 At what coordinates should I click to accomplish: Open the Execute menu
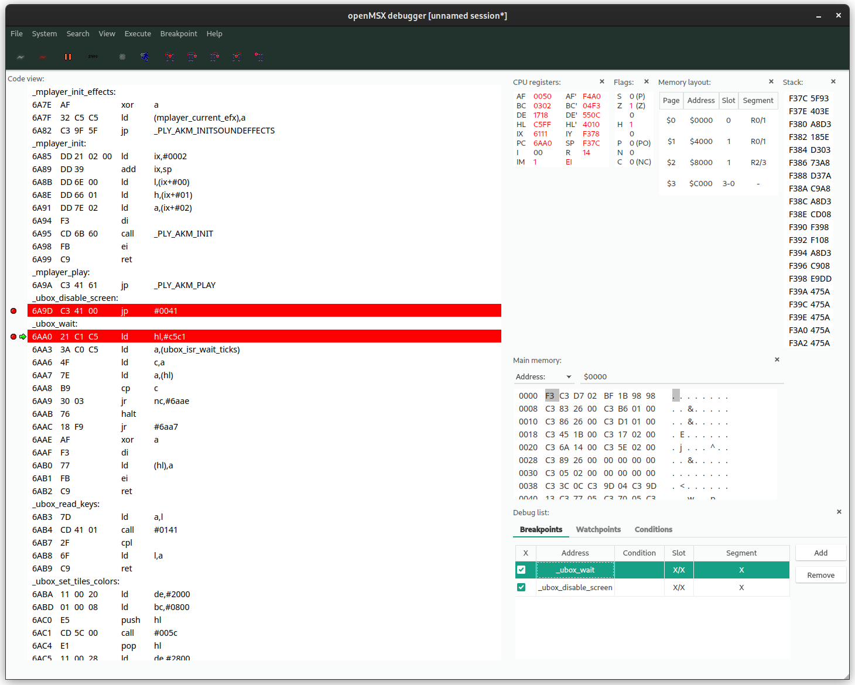(138, 33)
